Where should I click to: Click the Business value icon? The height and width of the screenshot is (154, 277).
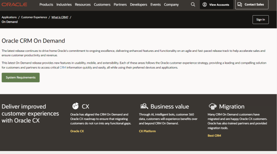(x=144, y=106)
